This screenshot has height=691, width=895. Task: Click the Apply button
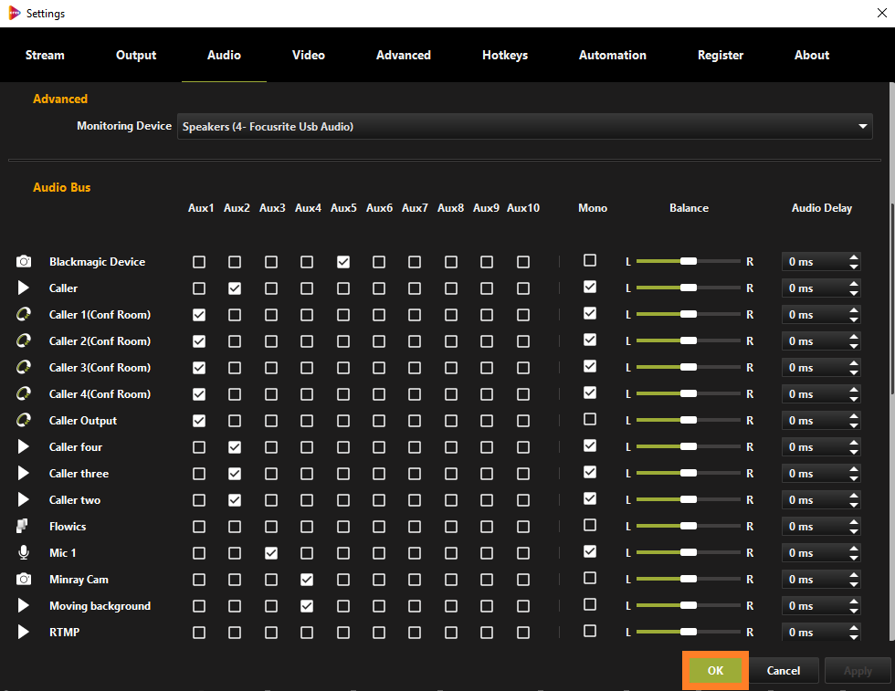pyautogui.click(x=858, y=670)
